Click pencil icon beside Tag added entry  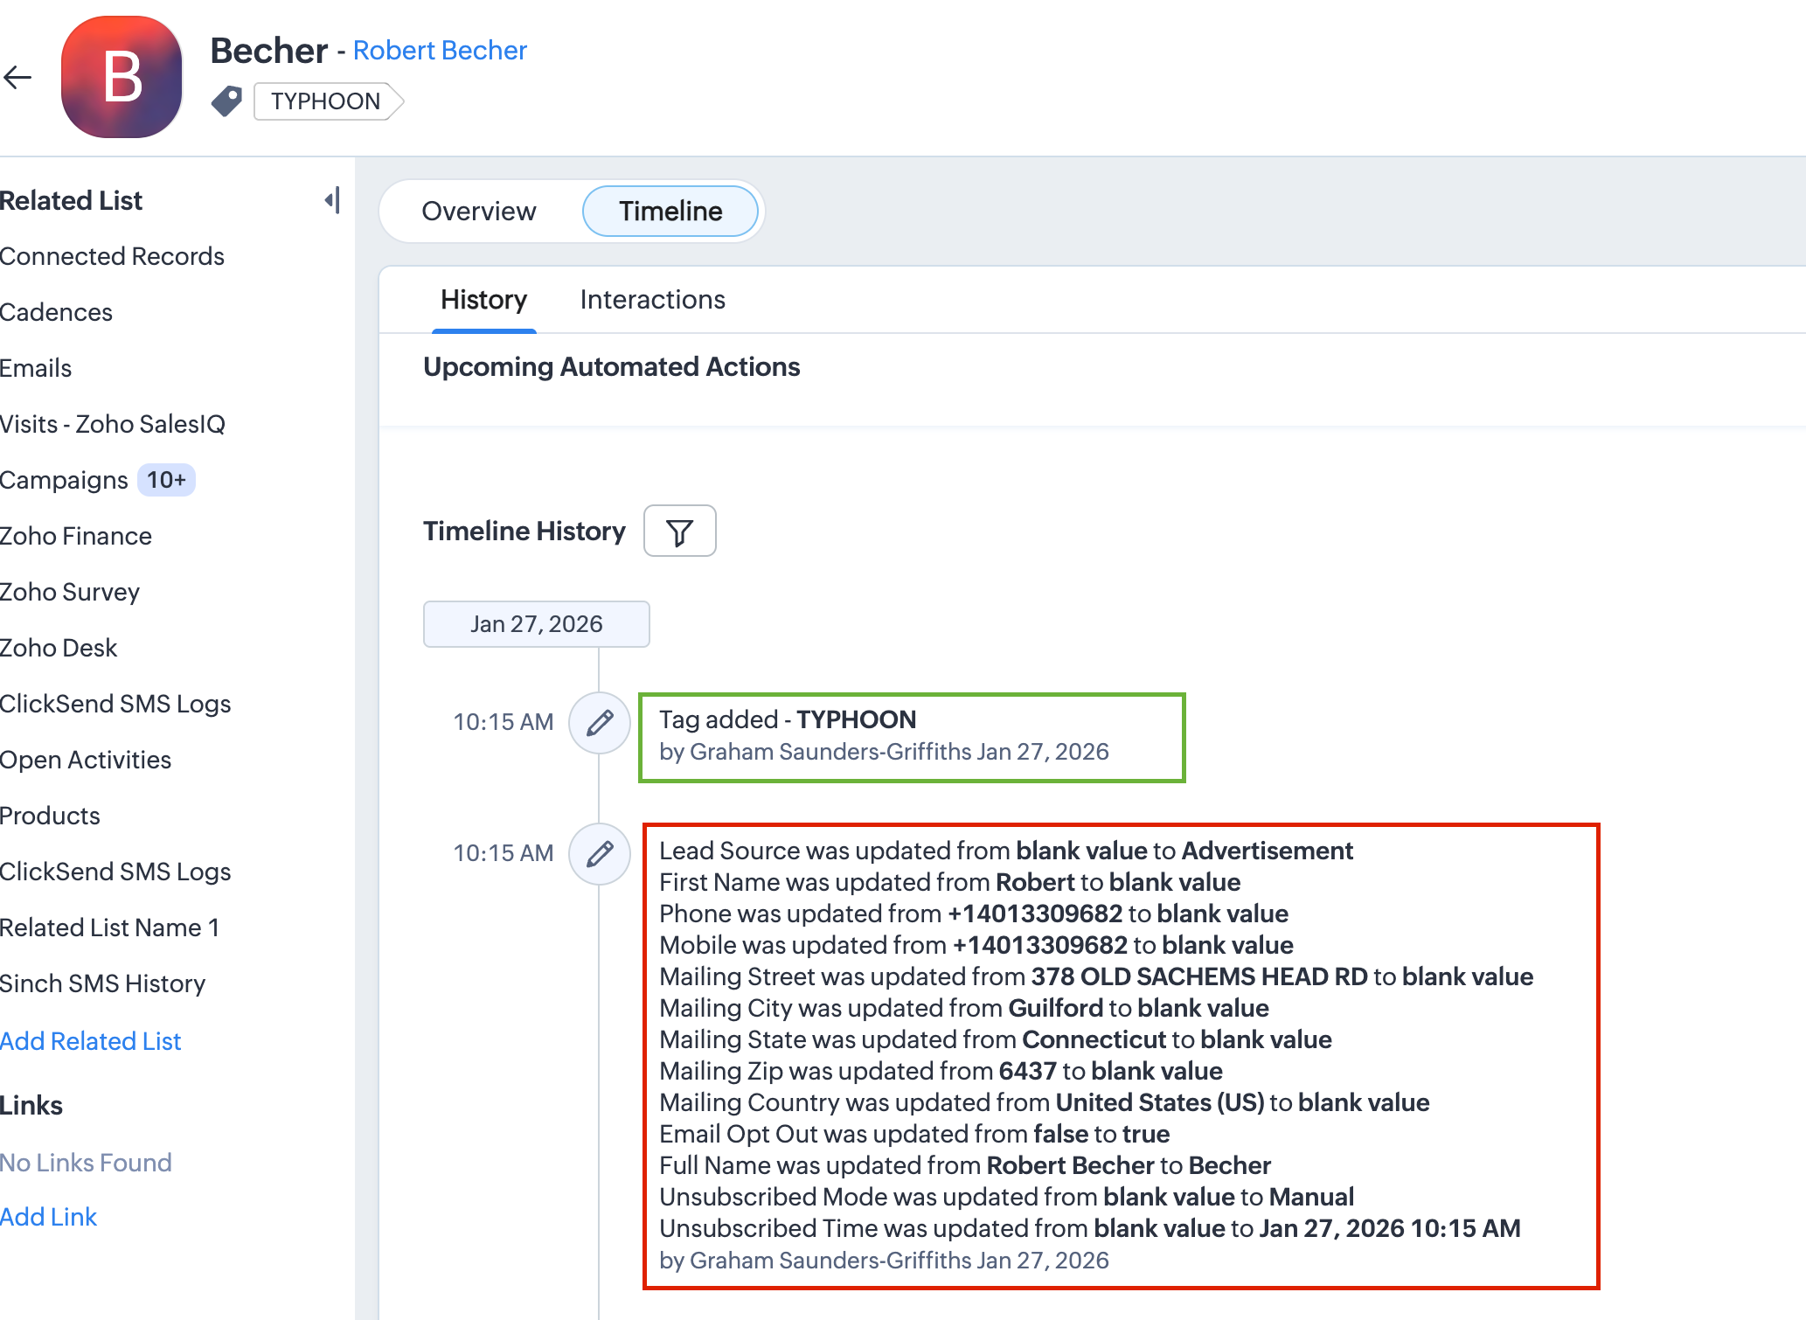pos(599,722)
